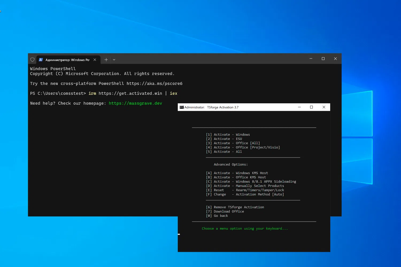The height and width of the screenshot is (267, 401).
Task: Click '[F] Change - Activation Method [Auto]' line
Action: 245,194
